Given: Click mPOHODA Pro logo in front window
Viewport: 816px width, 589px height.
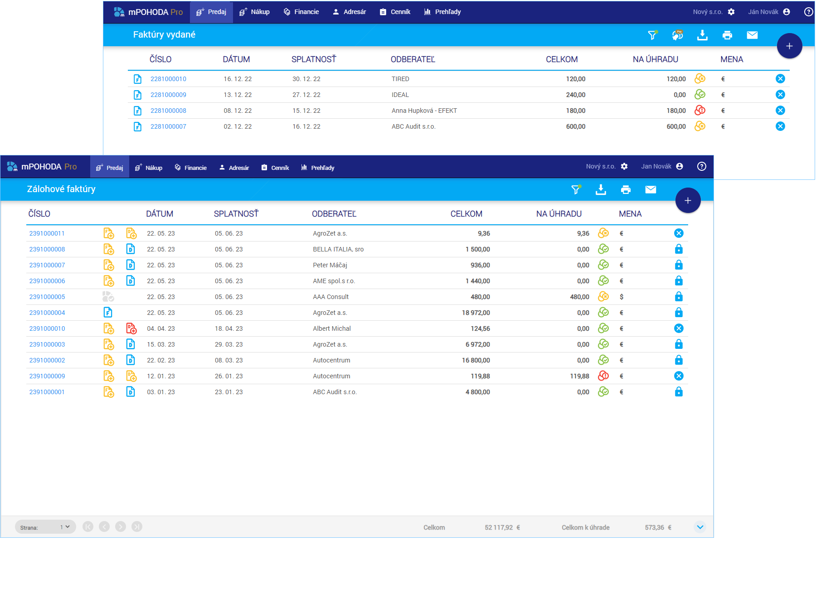Looking at the screenshot, I should click(42, 167).
